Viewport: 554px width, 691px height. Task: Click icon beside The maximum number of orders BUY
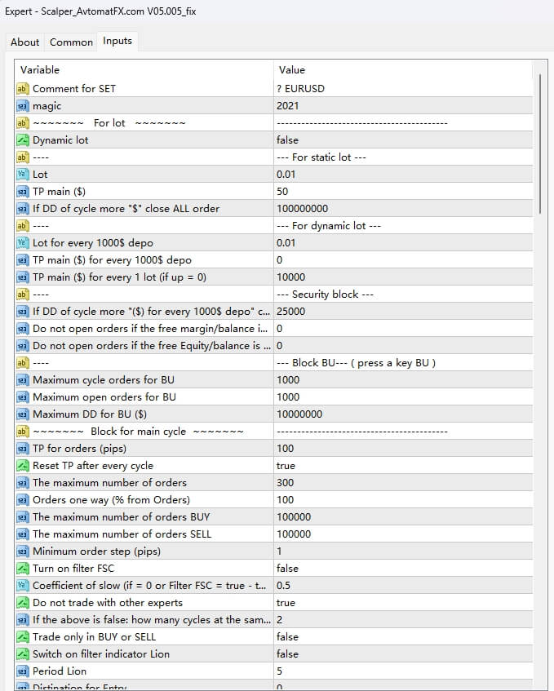tap(22, 517)
